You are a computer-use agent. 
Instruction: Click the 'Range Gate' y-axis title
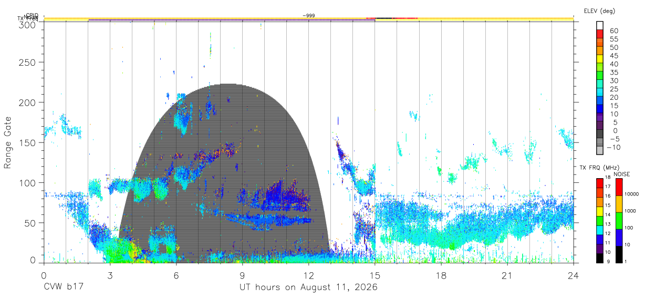pyautogui.click(x=8, y=143)
